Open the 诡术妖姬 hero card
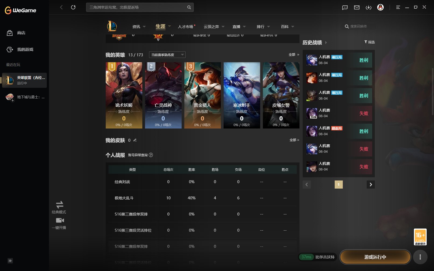 (124, 95)
